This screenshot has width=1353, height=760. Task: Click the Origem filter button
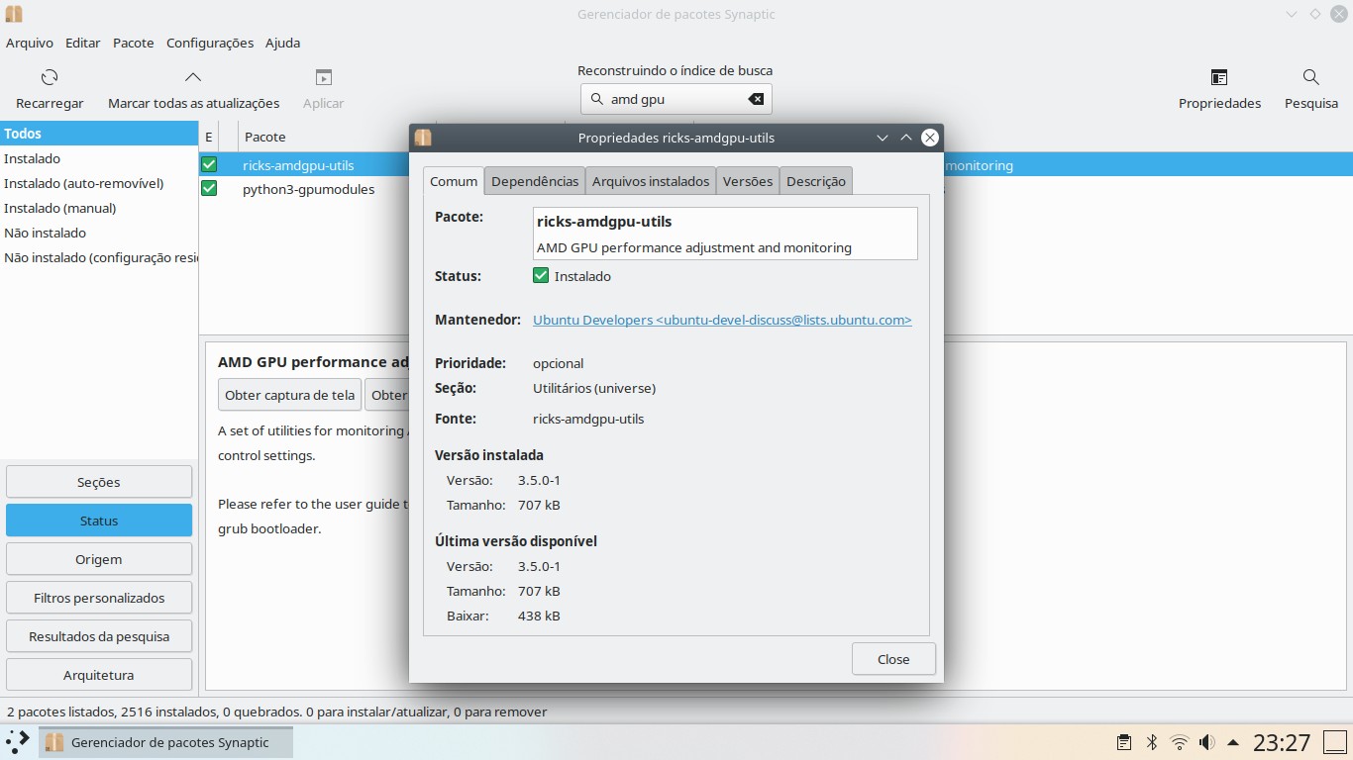click(99, 559)
